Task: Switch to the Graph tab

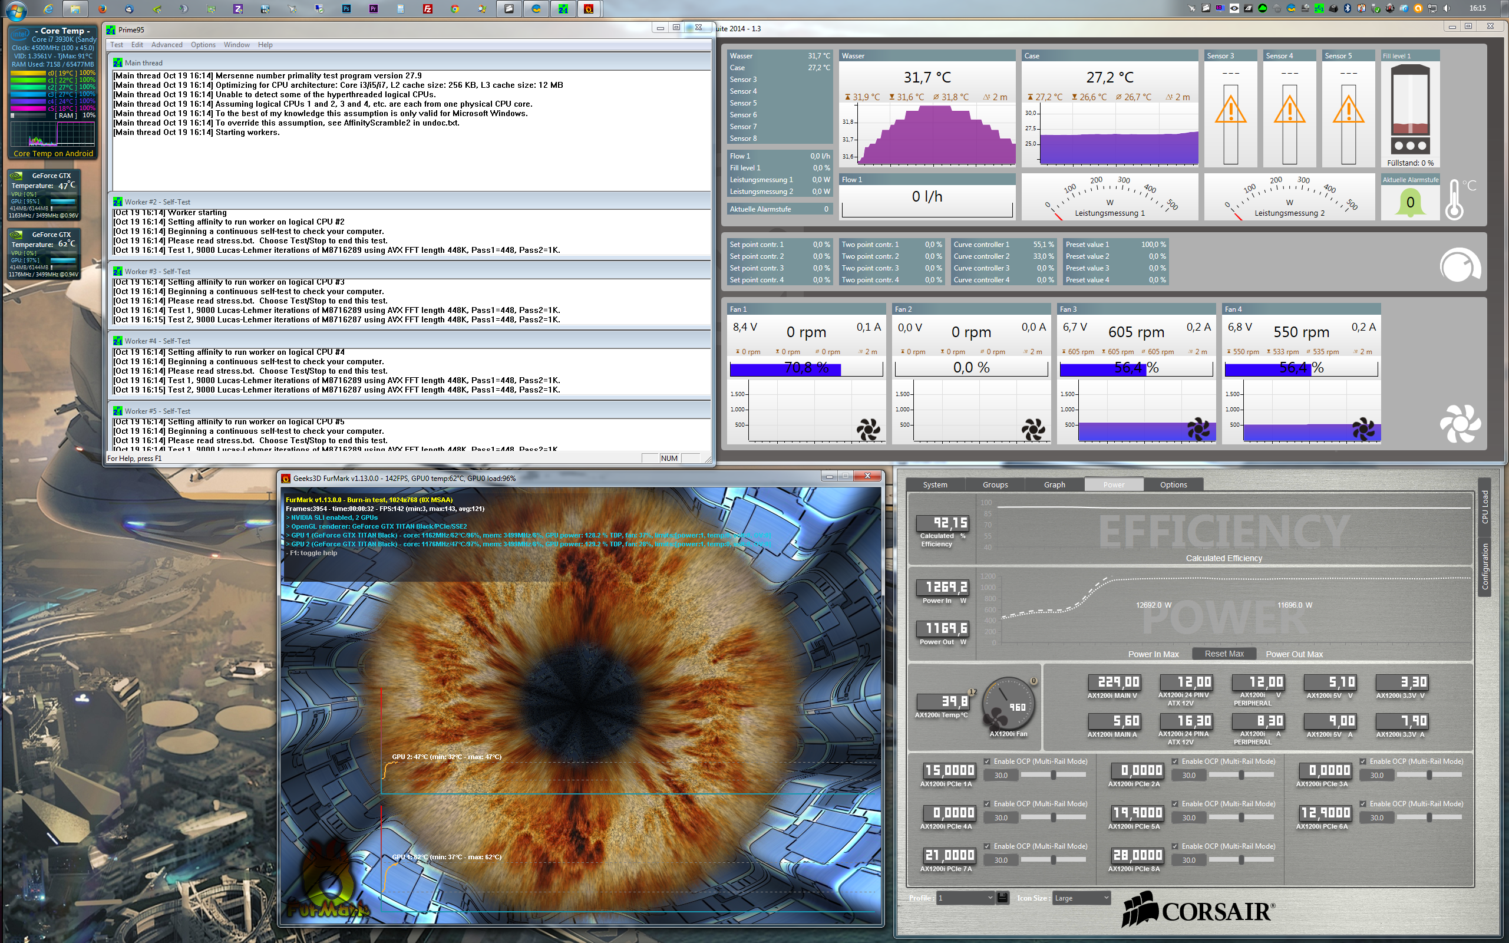Action: pos(1055,484)
